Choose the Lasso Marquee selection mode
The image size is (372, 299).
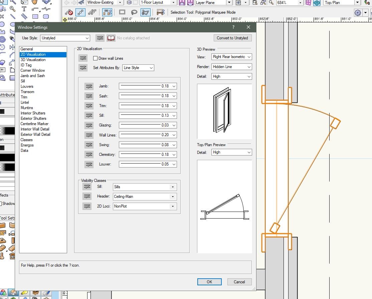pos(134,12)
